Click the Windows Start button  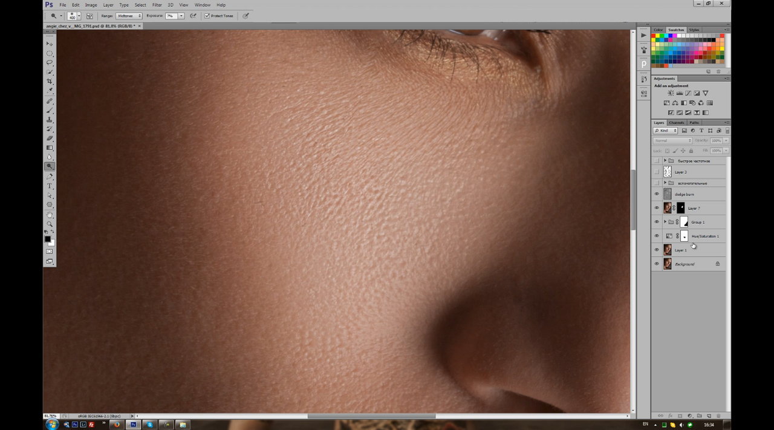[51, 425]
